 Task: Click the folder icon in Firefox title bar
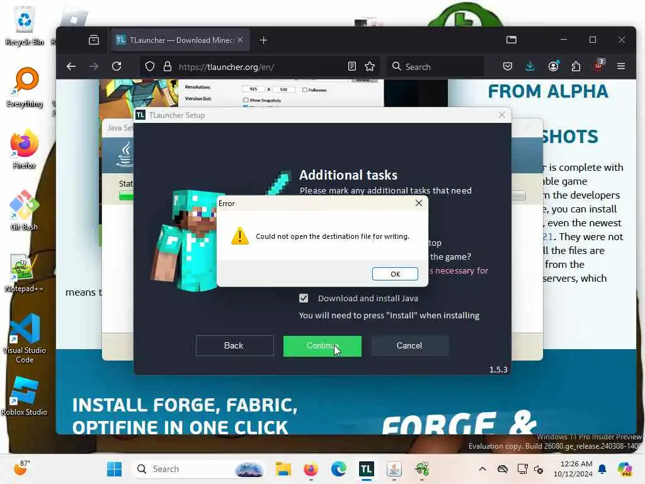[511, 40]
